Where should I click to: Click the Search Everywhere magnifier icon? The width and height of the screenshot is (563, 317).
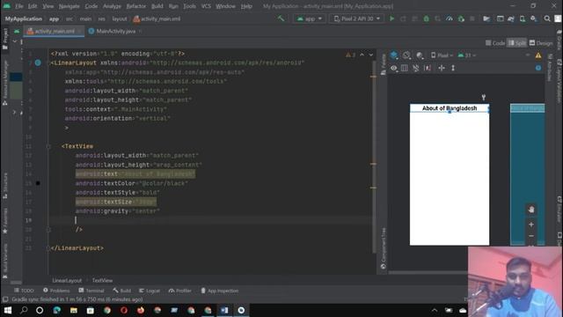click(x=547, y=18)
